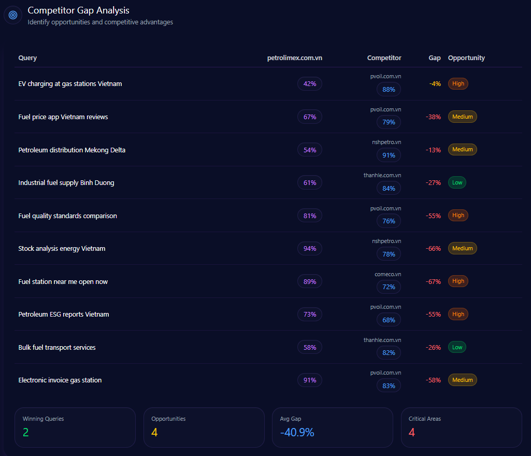Open thanhle.com.vn link in Bulk fuel row
The width and height of the screenshot is (531, 456).
382,340
